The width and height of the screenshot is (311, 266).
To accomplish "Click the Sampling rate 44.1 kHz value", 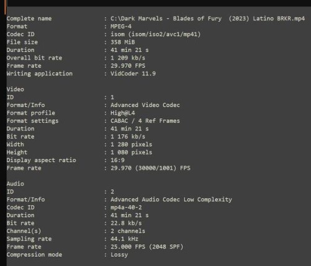I will (124, 239).
